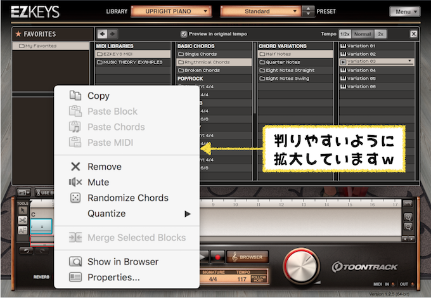The height and width of the screenshot is (298, 431).
Task: Open Music Theory Examples folder
Action: [x=132, y=62]
